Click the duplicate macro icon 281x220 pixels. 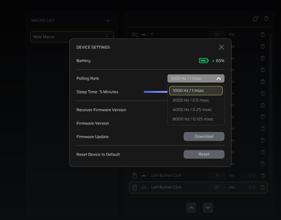(x=255, y=19)
